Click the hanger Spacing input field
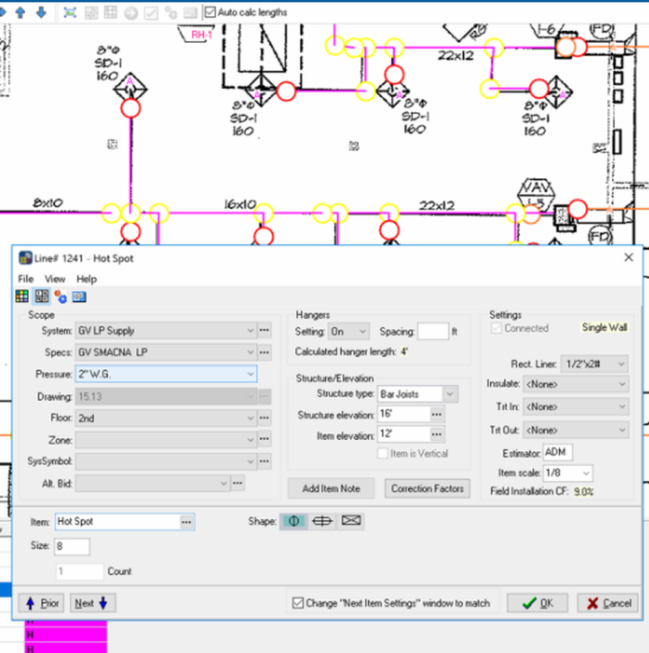 tap(433, 331)
